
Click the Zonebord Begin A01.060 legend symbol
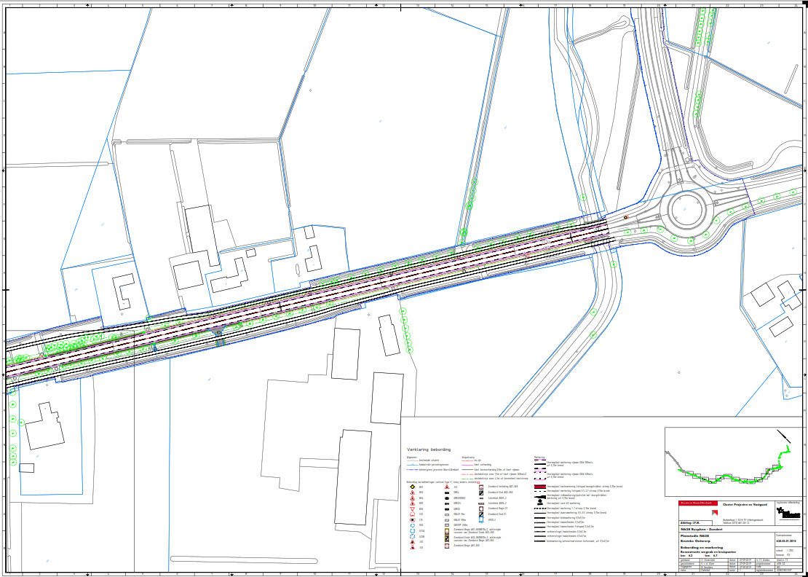click(447, 546)
